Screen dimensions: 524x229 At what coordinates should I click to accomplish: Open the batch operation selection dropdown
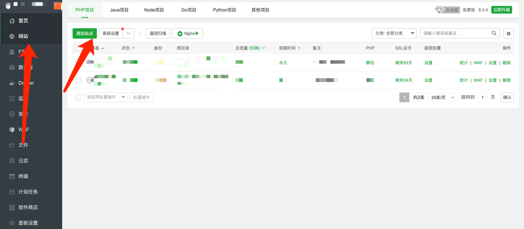pos(106,97)
